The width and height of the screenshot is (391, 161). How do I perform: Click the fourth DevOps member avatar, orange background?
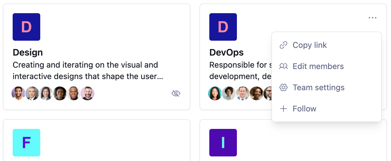coord(256,93)
